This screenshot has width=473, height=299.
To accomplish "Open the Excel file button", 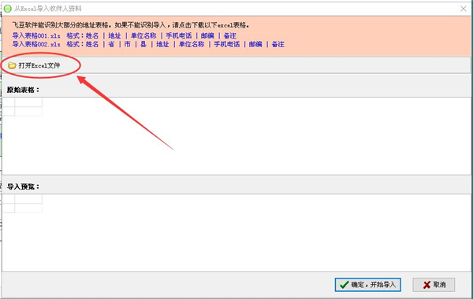I will (x=35, y=65).
